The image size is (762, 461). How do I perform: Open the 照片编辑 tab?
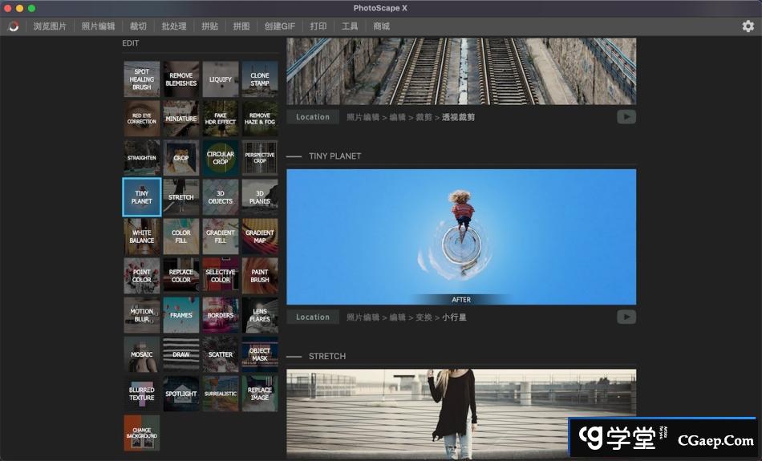(98, 26)
